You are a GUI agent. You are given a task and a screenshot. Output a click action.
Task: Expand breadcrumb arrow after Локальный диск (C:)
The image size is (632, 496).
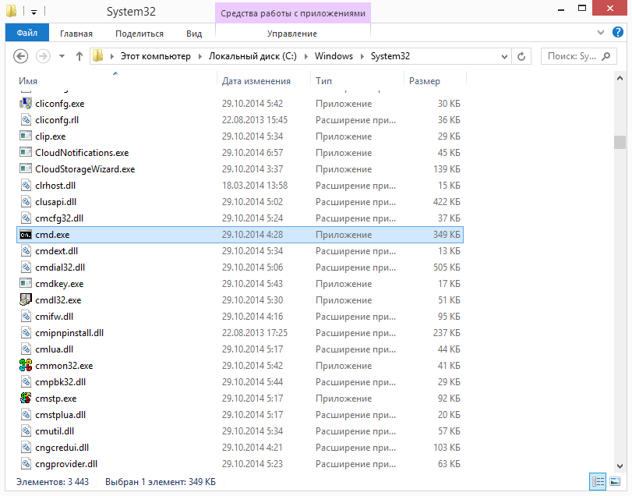coord(306,56)
